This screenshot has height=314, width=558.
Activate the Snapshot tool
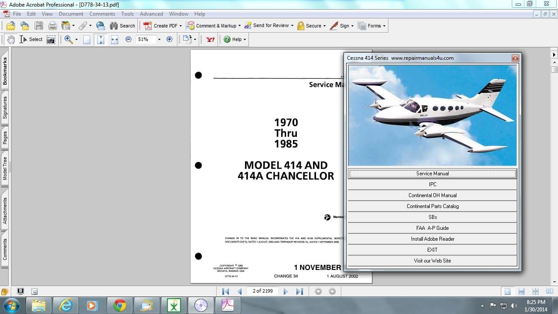pyautogui.click(x=51, y=39)
